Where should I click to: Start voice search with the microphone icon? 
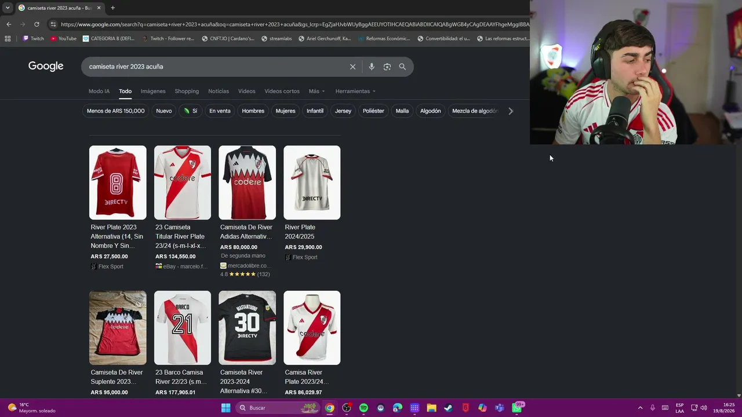pos(372,67)
